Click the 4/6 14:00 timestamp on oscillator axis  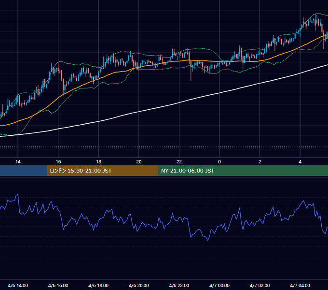coord(18,285)
